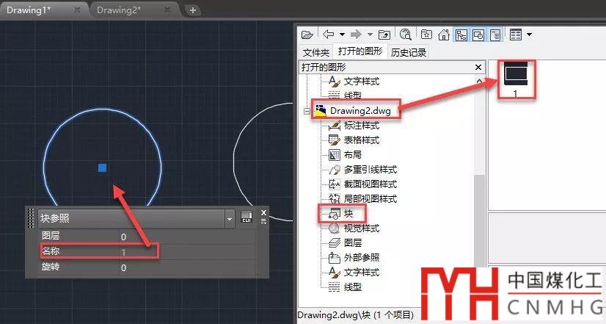Screen dimensions: 606x324
Task: Click the 表格样式 icon
Action: point(335,140)
